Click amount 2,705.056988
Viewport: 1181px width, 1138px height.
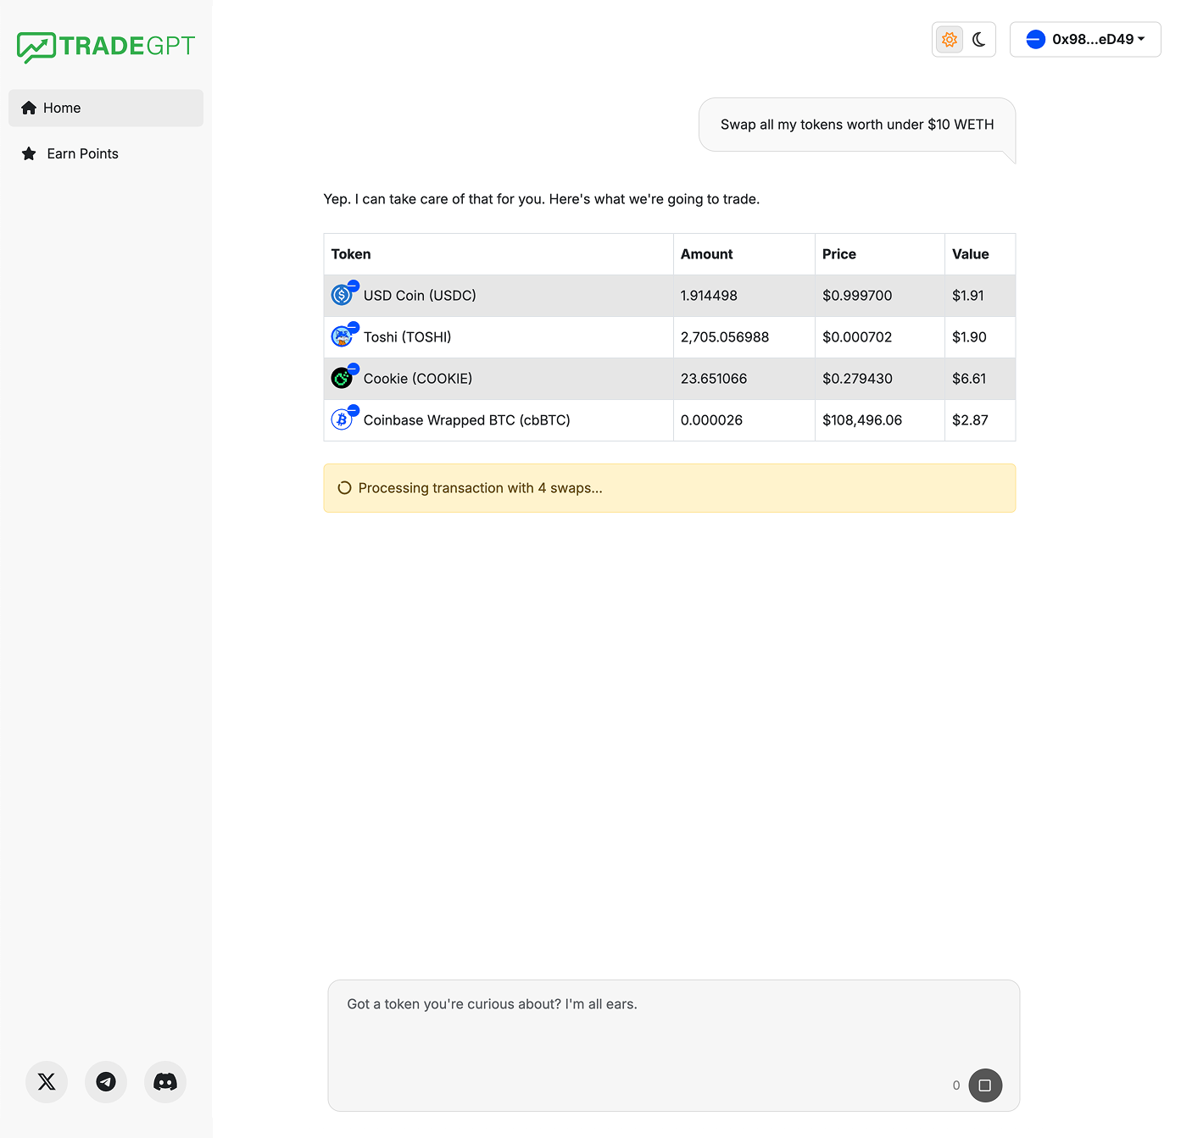click(725, 337)
